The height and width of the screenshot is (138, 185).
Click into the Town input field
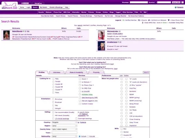[64, 133]
